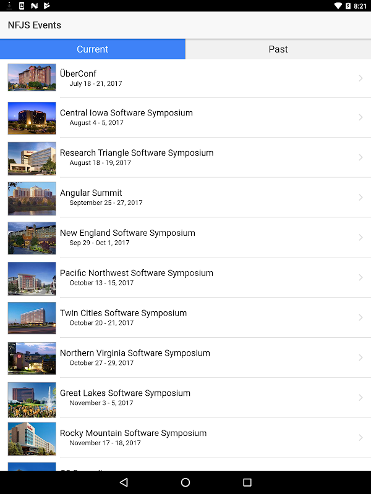Click the date August 4 - 5, 2017
371x494 pixels.
click(x=96, y=122)
